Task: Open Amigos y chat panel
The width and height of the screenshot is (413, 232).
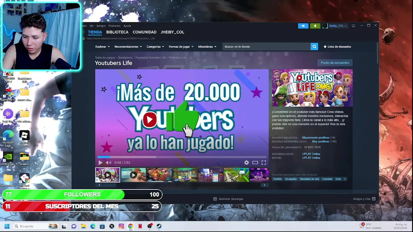Action: pyautogui.click(x=364, y=199)
